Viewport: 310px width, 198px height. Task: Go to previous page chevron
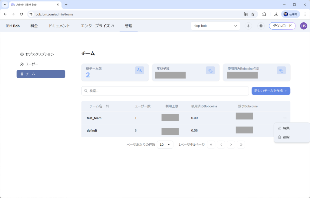(x=221, y=145)
